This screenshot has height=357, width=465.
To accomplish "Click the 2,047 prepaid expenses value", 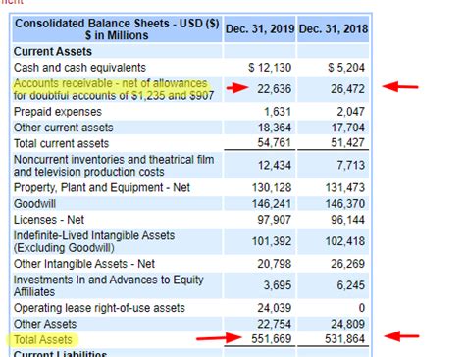I will (351, 112).
